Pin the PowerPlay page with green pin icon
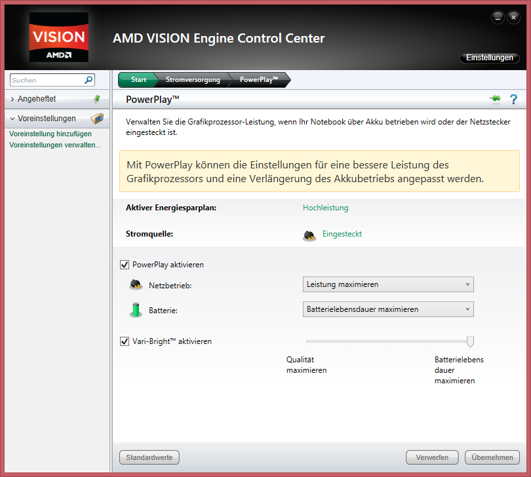The width and height of the screenshot is (531, 477). pos(495,99)
